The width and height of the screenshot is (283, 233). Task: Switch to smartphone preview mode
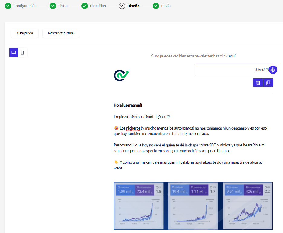(x=22, y=52)
